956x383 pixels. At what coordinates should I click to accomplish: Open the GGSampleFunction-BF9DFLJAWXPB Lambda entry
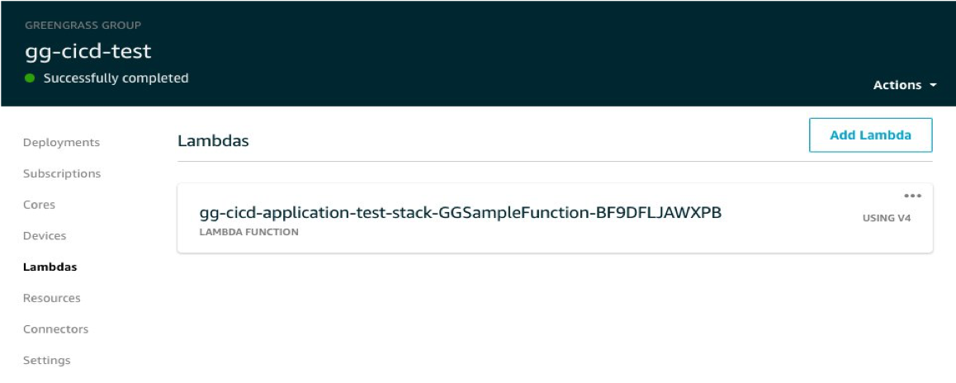click(460, 213)
